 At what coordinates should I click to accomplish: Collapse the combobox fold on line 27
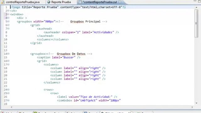pyautogui.click(x=8, y=100)
